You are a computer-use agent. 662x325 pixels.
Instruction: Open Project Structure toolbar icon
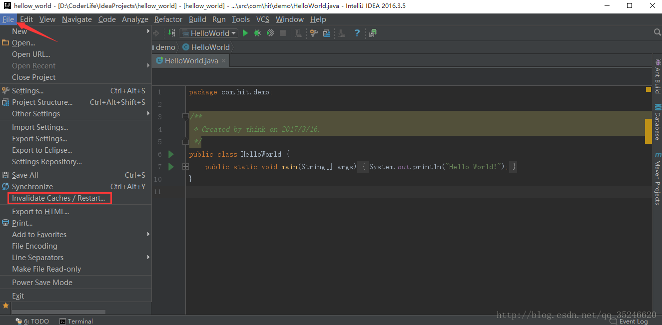[x=326, y=33]
